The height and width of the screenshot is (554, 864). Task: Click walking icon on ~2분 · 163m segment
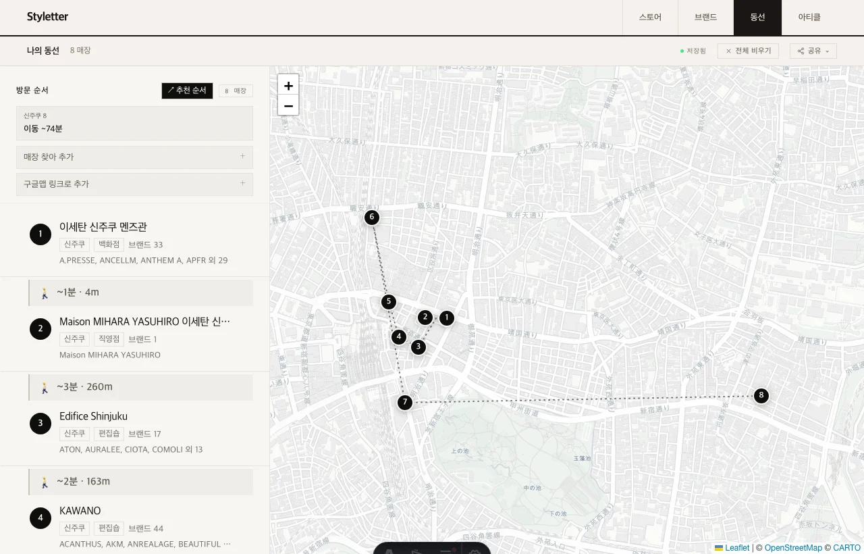pos(45,482)
